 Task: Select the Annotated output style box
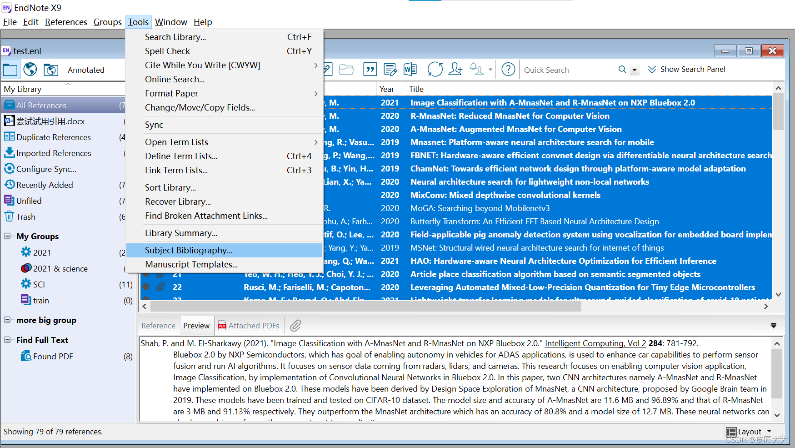(x=95, y=70)
